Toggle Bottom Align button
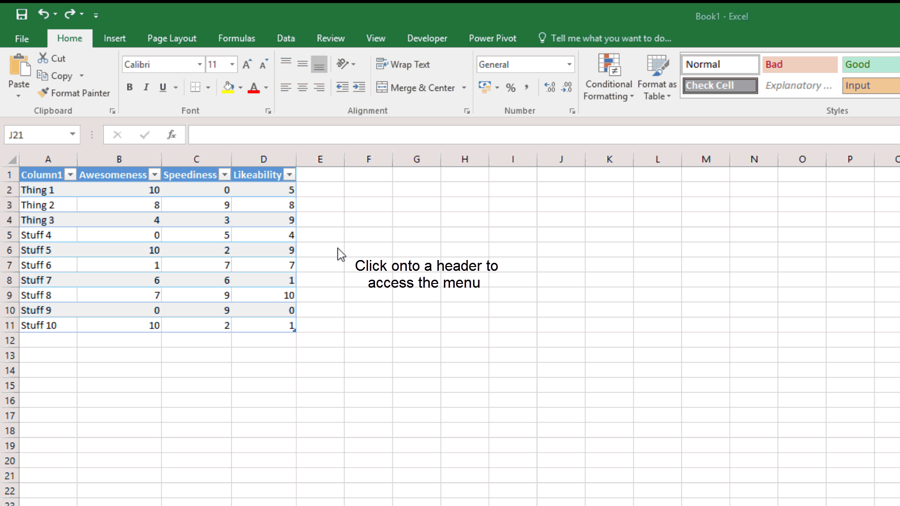The height and width of the screenshot is (506, 900). click(x=319, y=64)
